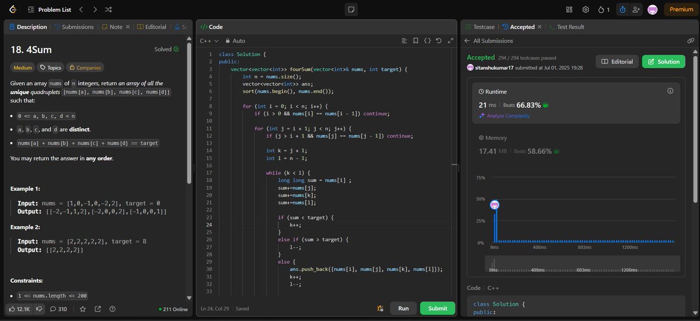Reset code with the undo arrow icon
This screenshot has height=321, width=700.
(439, 41)
